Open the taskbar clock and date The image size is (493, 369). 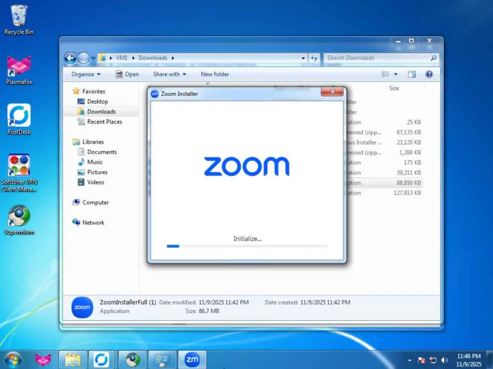coord(468,360)
